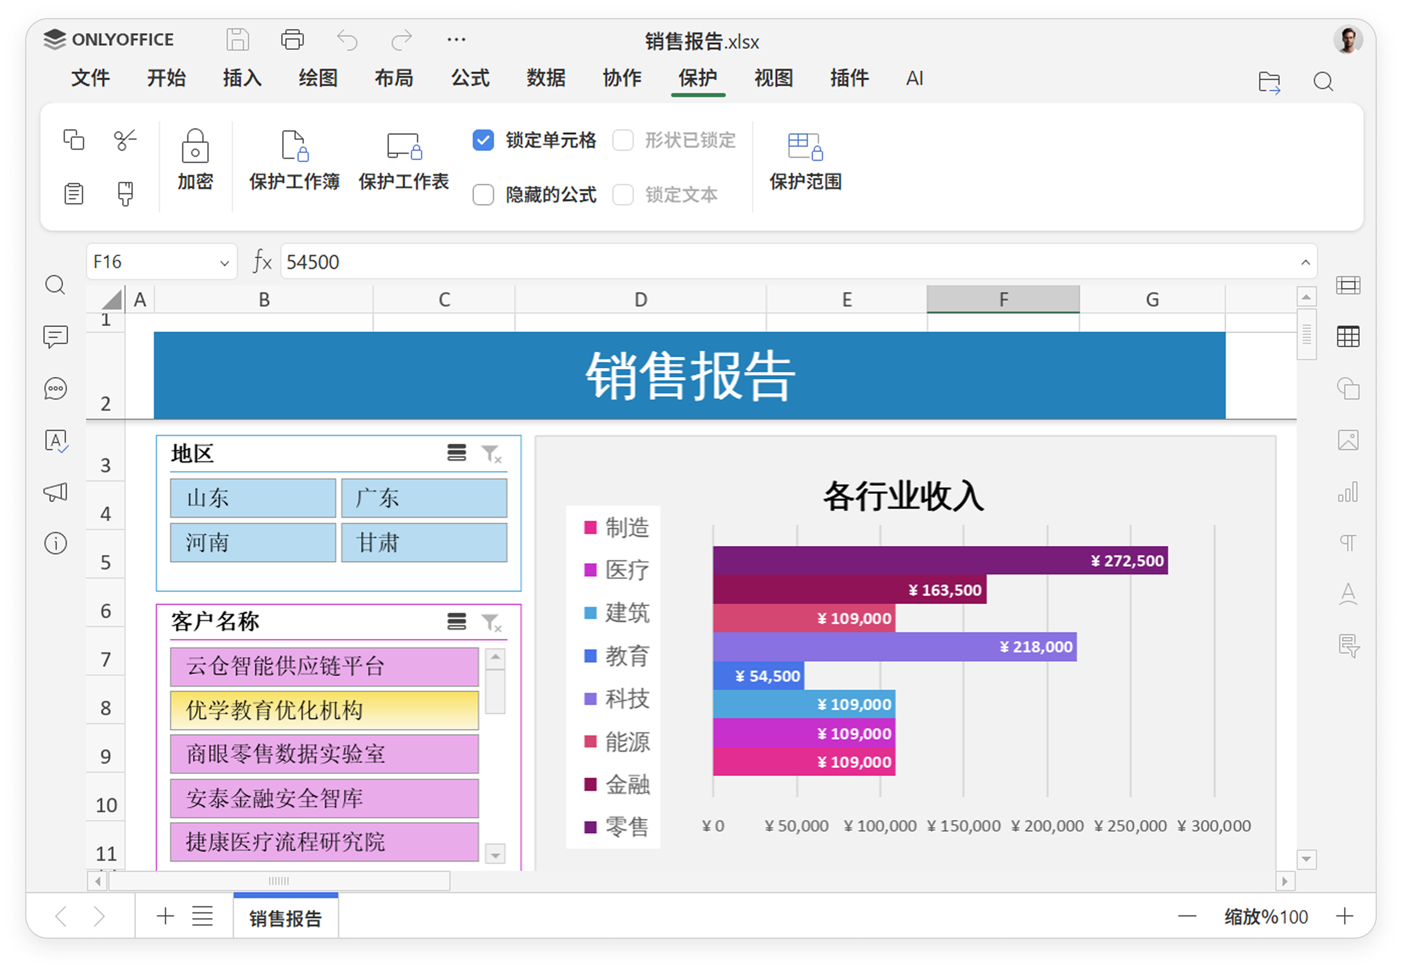Expand the formula bar
The image size is (1402, 971).
(1305, 262)
